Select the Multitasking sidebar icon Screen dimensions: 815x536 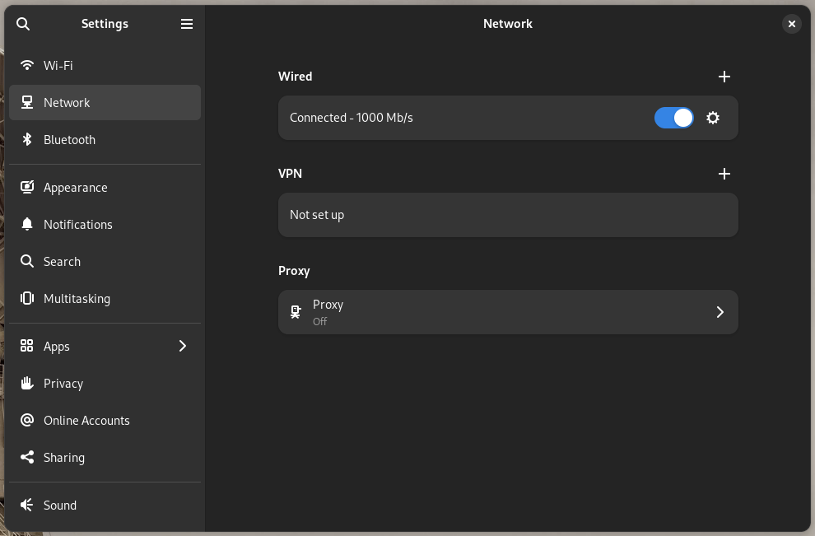click(27, 298)
